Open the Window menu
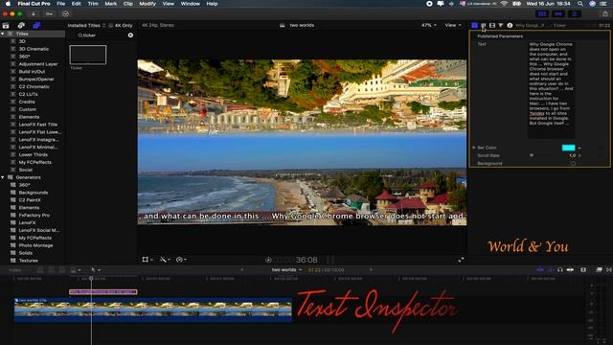 click(x=191, y=4)
